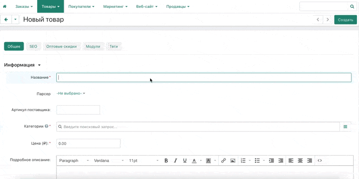
Task: Insert a bulleted list
Action: click(257, 160)
